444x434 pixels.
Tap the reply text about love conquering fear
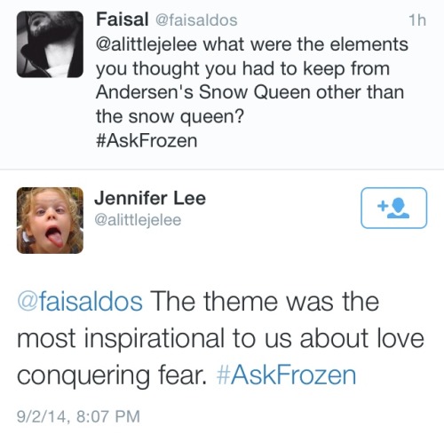coord(220,338)
